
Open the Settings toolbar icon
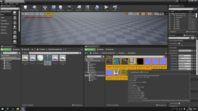[69, 8]
